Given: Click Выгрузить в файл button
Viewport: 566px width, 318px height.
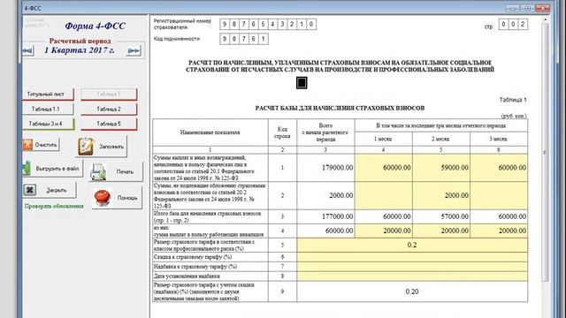Looking at the screenshot, I should (x=52, y=169).
